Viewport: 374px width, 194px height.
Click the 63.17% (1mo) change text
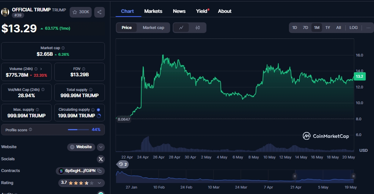[x=57, y=28]
